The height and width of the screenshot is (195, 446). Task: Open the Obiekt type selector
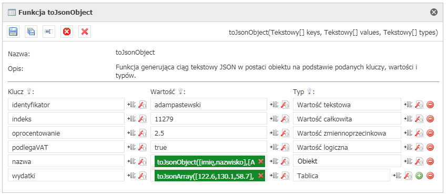pyautogui.click(x=347, y=161)
